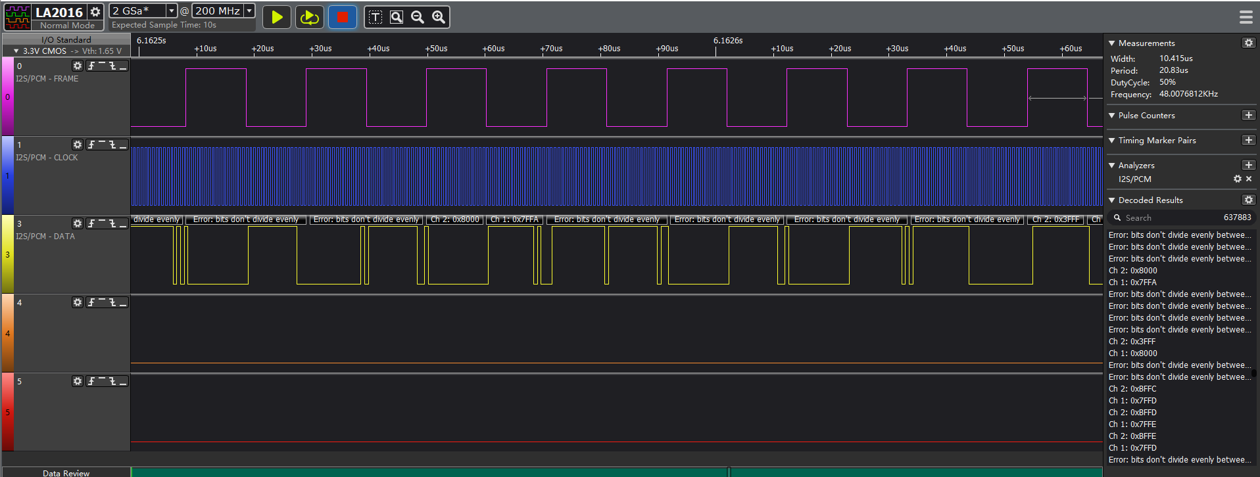The height and width of the screenshot is (477, 1260).
Task: Start single capture with green play button
Action: pos(277,17)
